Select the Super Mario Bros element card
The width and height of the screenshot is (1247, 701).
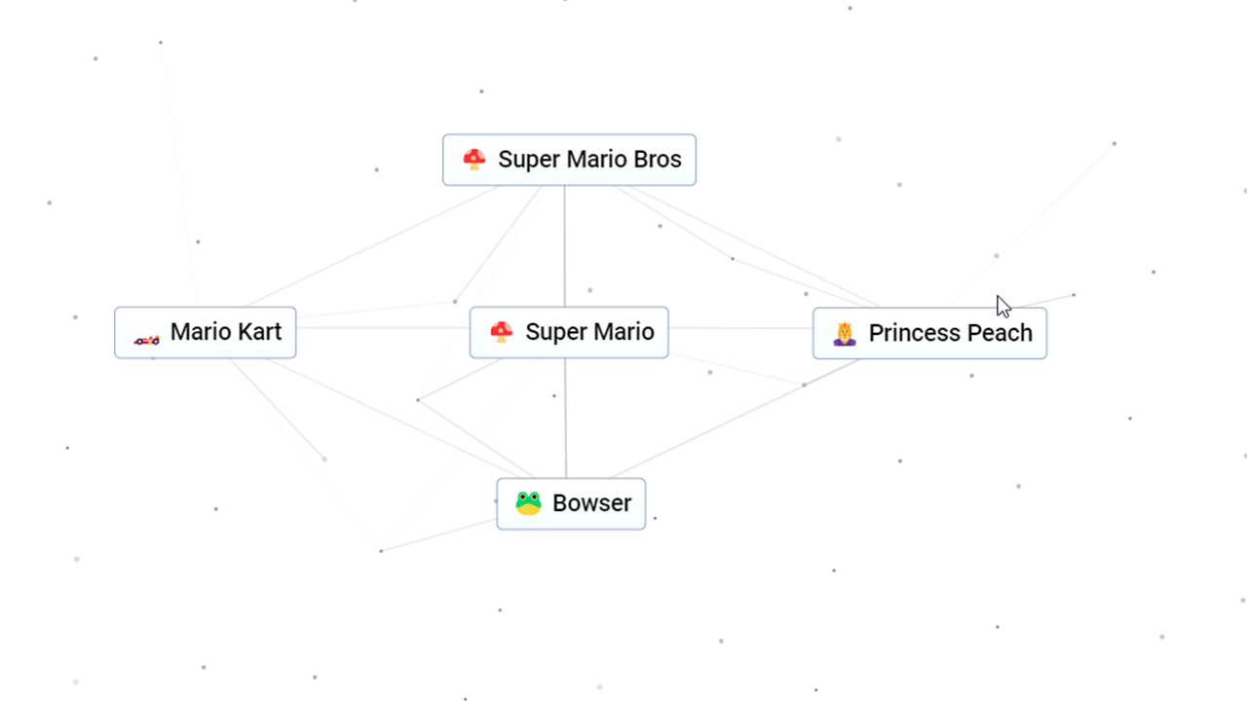pyautogui.click(x=569, y=159)
